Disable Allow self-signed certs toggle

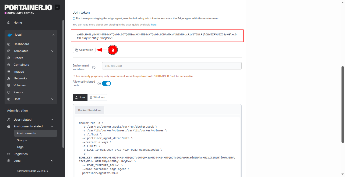pyautogui.click(x=106, y=83)
